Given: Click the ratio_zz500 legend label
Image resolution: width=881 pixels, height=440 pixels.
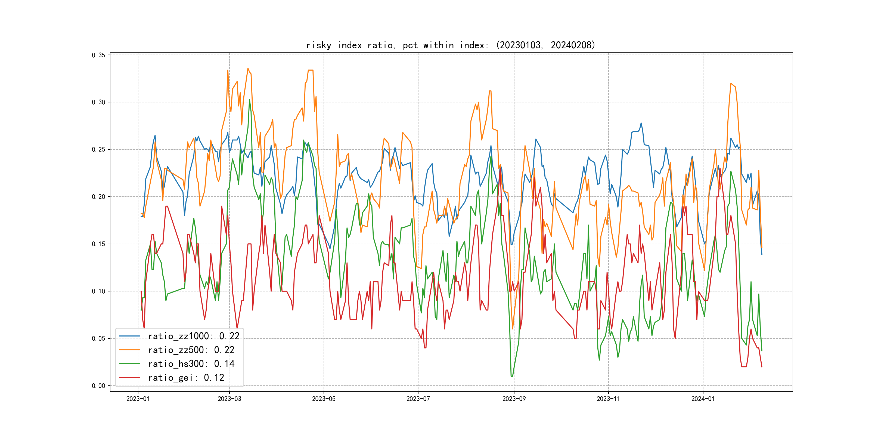Looking at the screenshot, I should (191, 350).
